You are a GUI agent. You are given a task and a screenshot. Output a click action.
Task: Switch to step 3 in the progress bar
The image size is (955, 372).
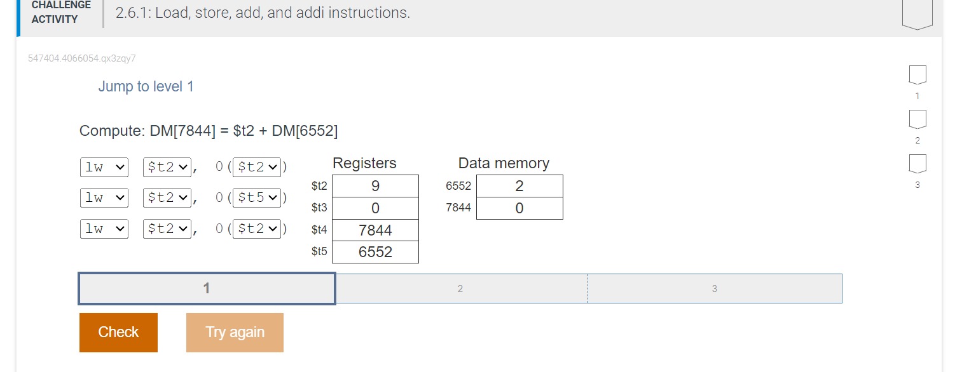[x=715, y=288]
